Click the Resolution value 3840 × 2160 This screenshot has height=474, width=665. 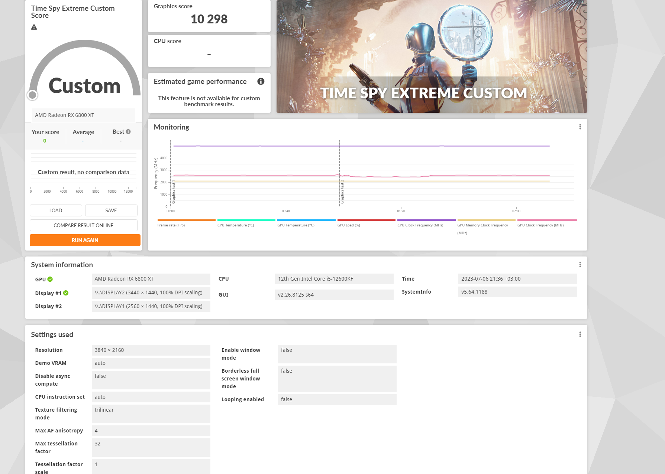(x=151, y=350)
